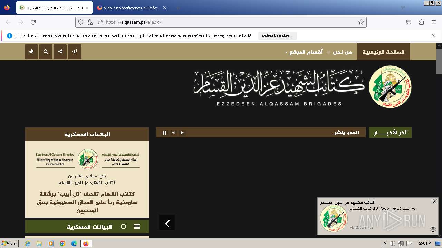
Task: Show next news ticker item
Action: coord(182,133)
